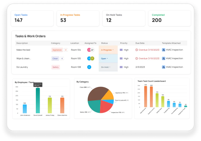Open the On Hold Tasks card
This screenshot has height=141, width=201.
[x=124, y=18]
